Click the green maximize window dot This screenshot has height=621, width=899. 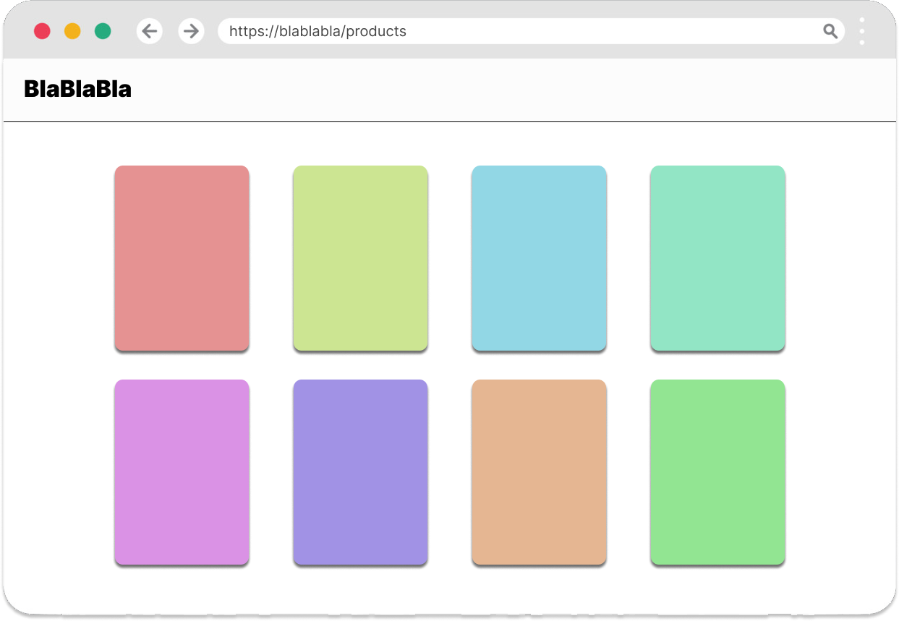[103, 31]
